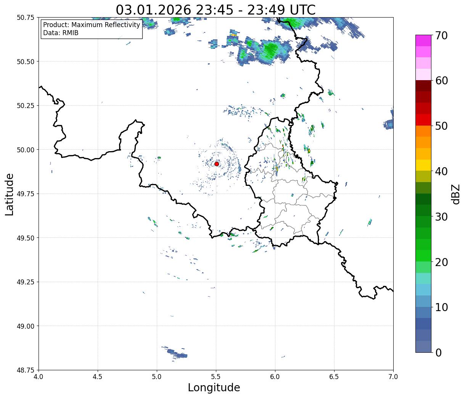
Task: Click the longitude tick label 5.5
Action: click(x=216, y=377)
